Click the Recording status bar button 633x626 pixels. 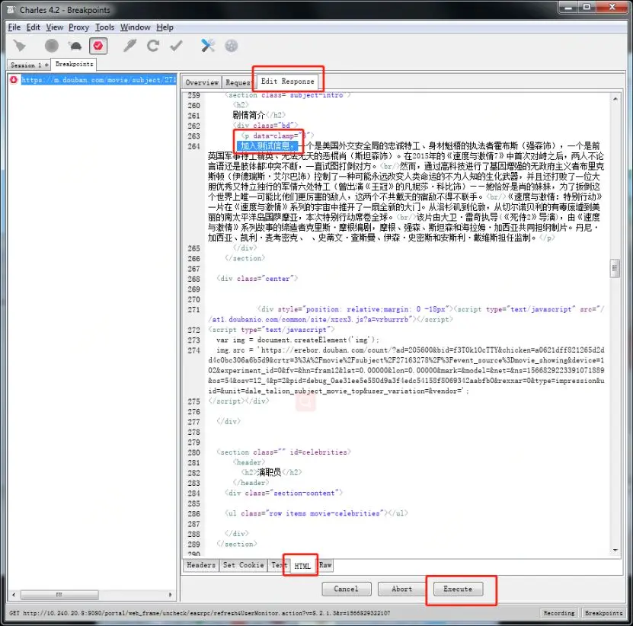click(558, 613)
